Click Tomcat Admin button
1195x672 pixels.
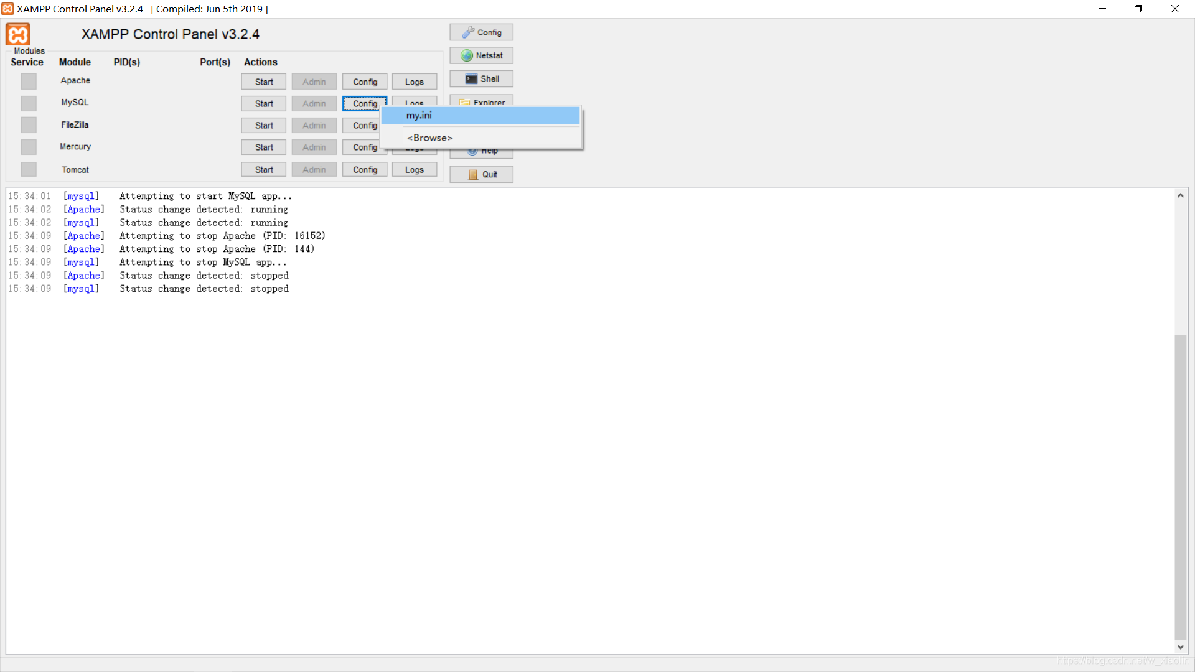[x=314, y=169]
